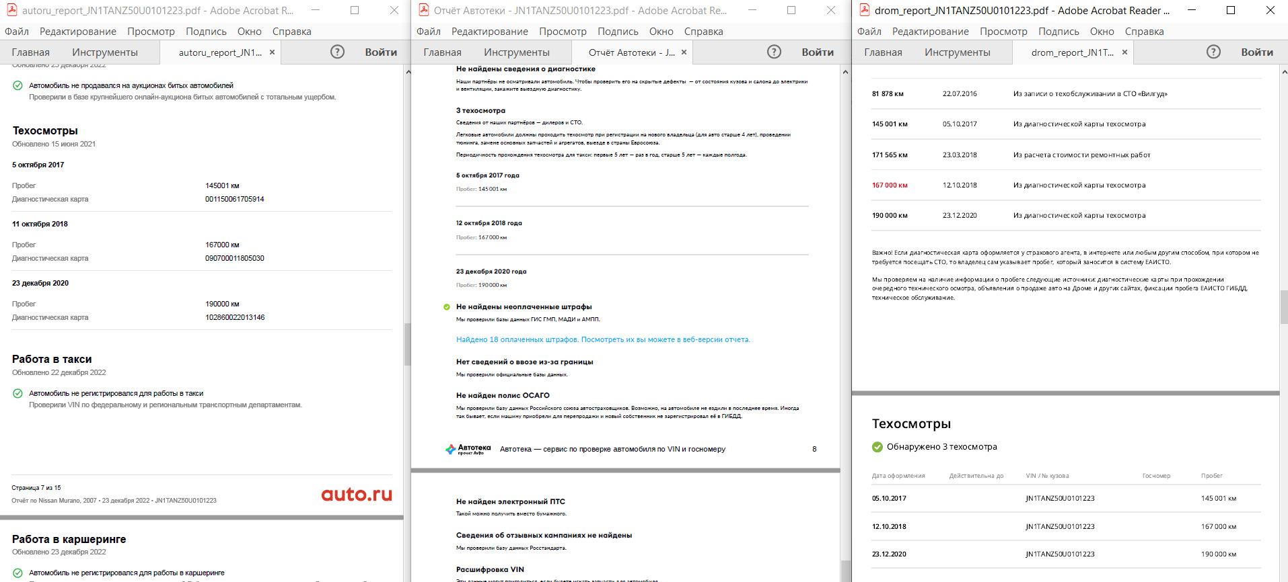Screen dimensions: 1288x582
Task: Switch to Инструменты tab in drom_report window
Action: click(958, 52)
